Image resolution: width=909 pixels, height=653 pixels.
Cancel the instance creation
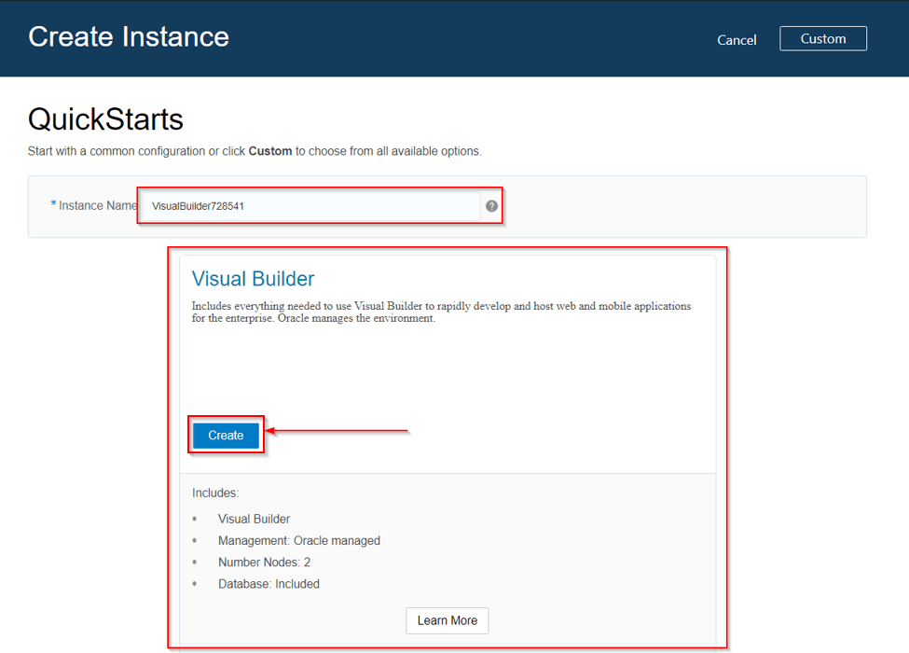point(737,40)
